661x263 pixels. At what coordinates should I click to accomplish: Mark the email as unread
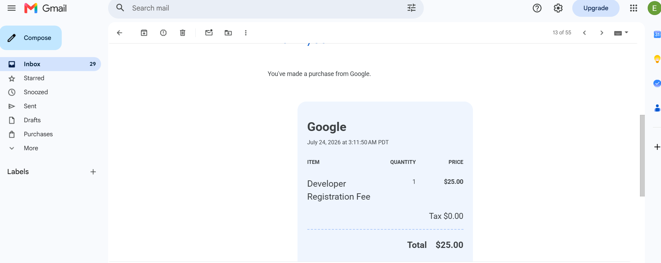[209, 33]
